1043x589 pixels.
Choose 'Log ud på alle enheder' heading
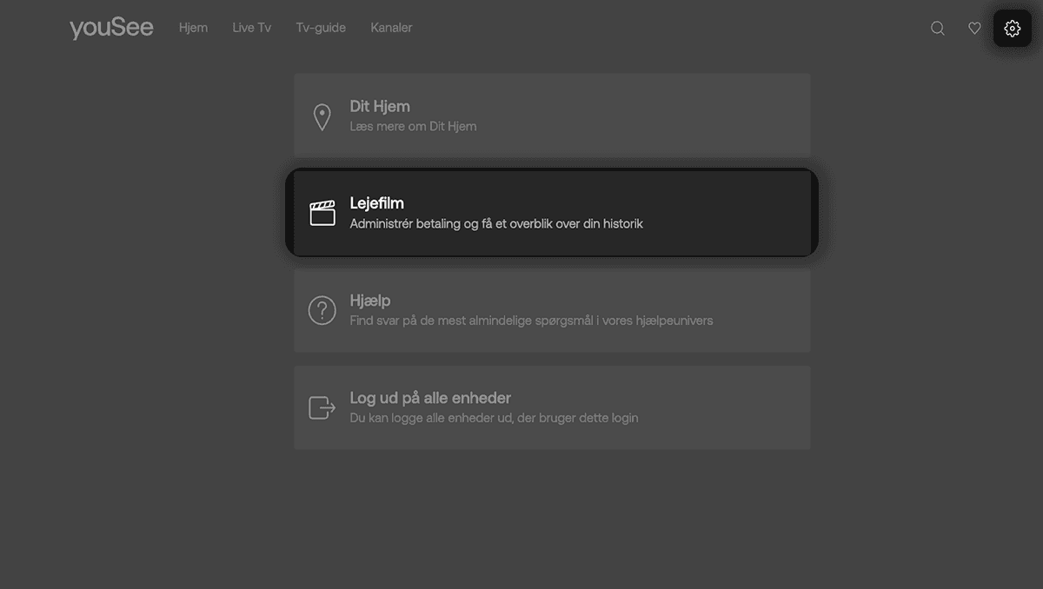click(x=430, y=398)
